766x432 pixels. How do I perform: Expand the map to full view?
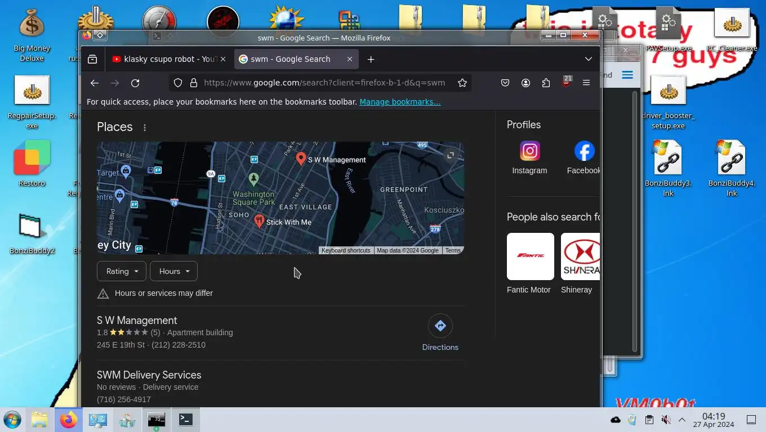pos(451,155)
